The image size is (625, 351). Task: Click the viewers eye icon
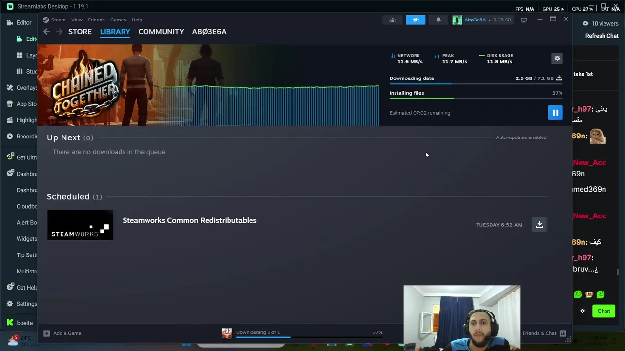585,23
